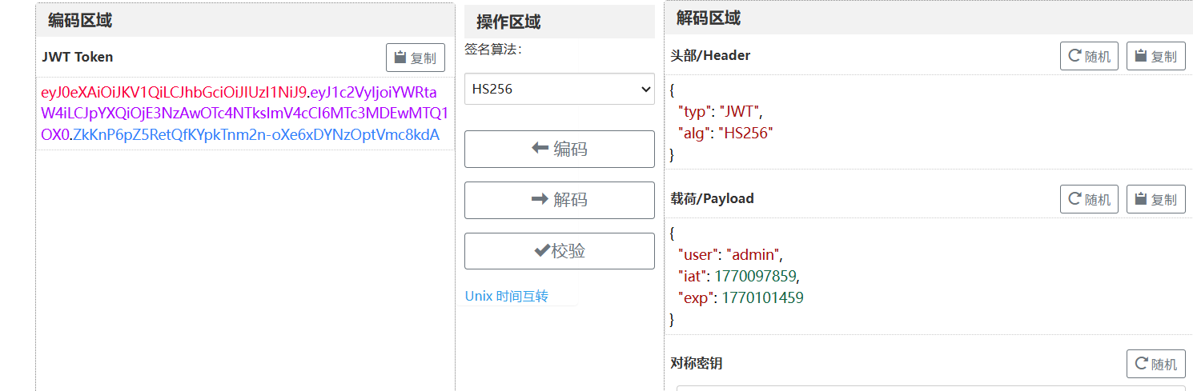Click the "user": "admin" line in Payload
The image size is (1193, 391).
729,255
